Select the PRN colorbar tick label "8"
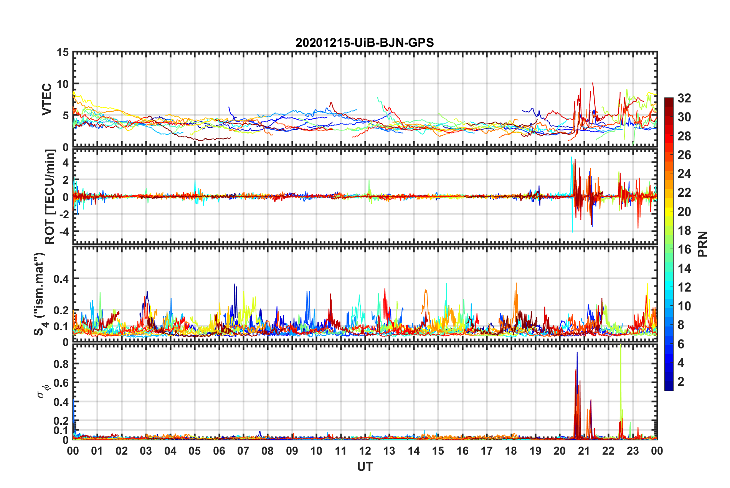 pos(681,325)
